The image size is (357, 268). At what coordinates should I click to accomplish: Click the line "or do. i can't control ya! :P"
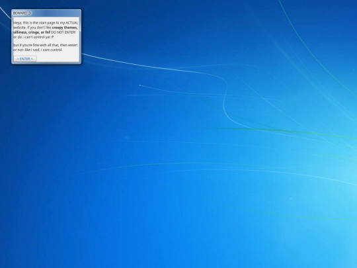(x=34, y=37)
